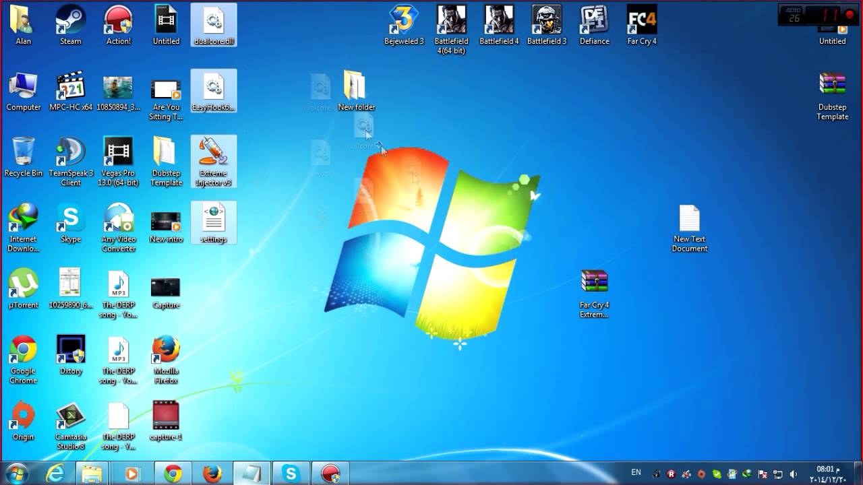
Task: Open the EN language indicator in the tray
Action: [634, 474]
